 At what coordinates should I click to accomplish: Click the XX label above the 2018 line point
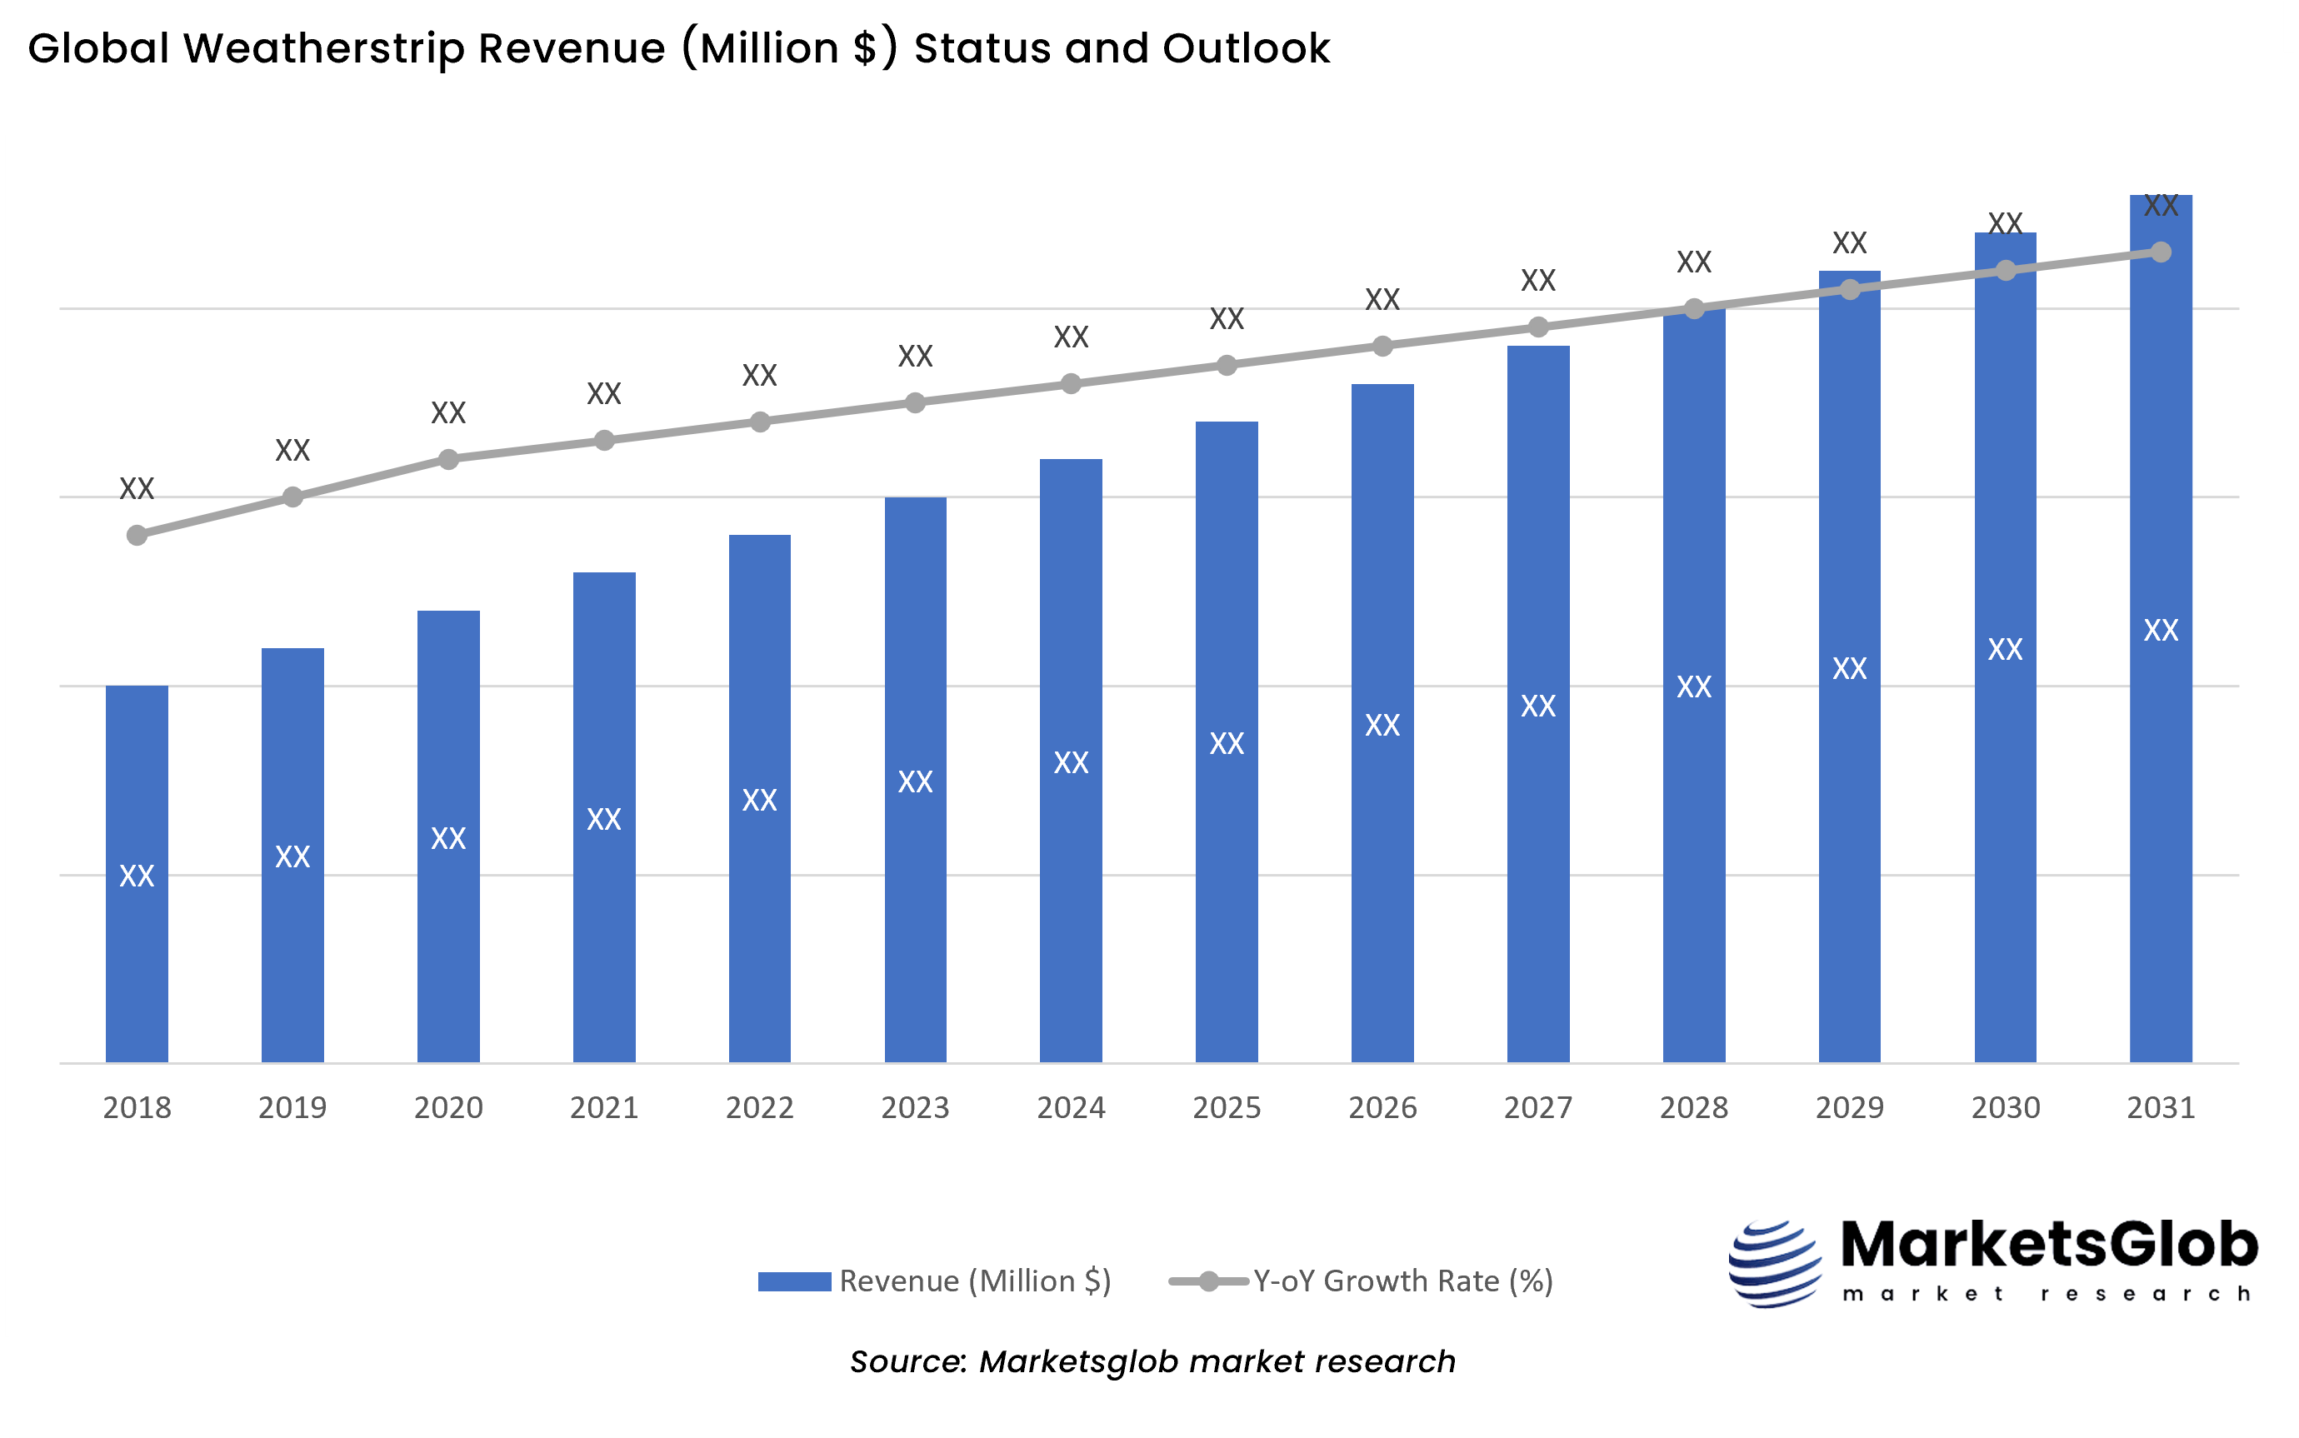click(x=137, y=489)
